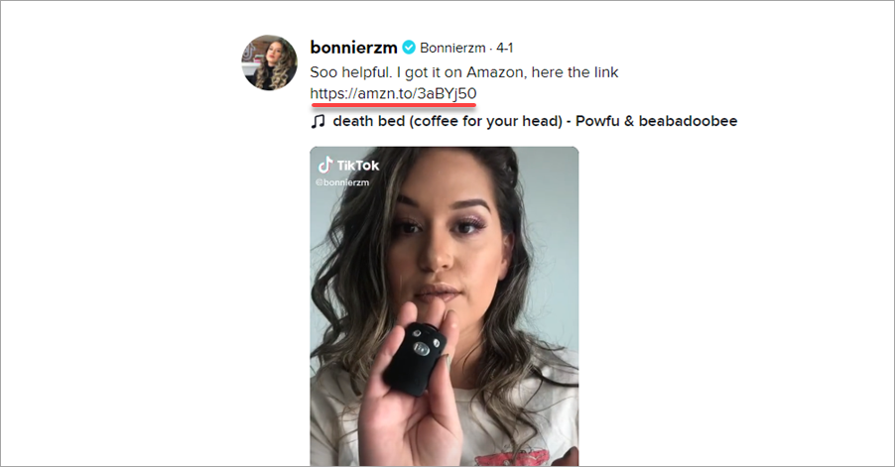Open bonnierzm's round profile avatar
The width and height of the screenshot is (895, 467).
(x=269, y=62)
